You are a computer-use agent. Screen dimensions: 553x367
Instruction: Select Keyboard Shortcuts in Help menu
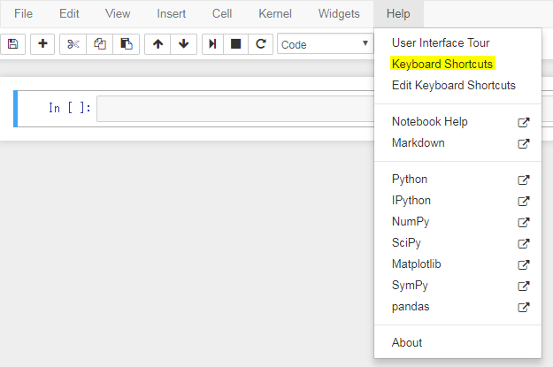tap(442, 65)
